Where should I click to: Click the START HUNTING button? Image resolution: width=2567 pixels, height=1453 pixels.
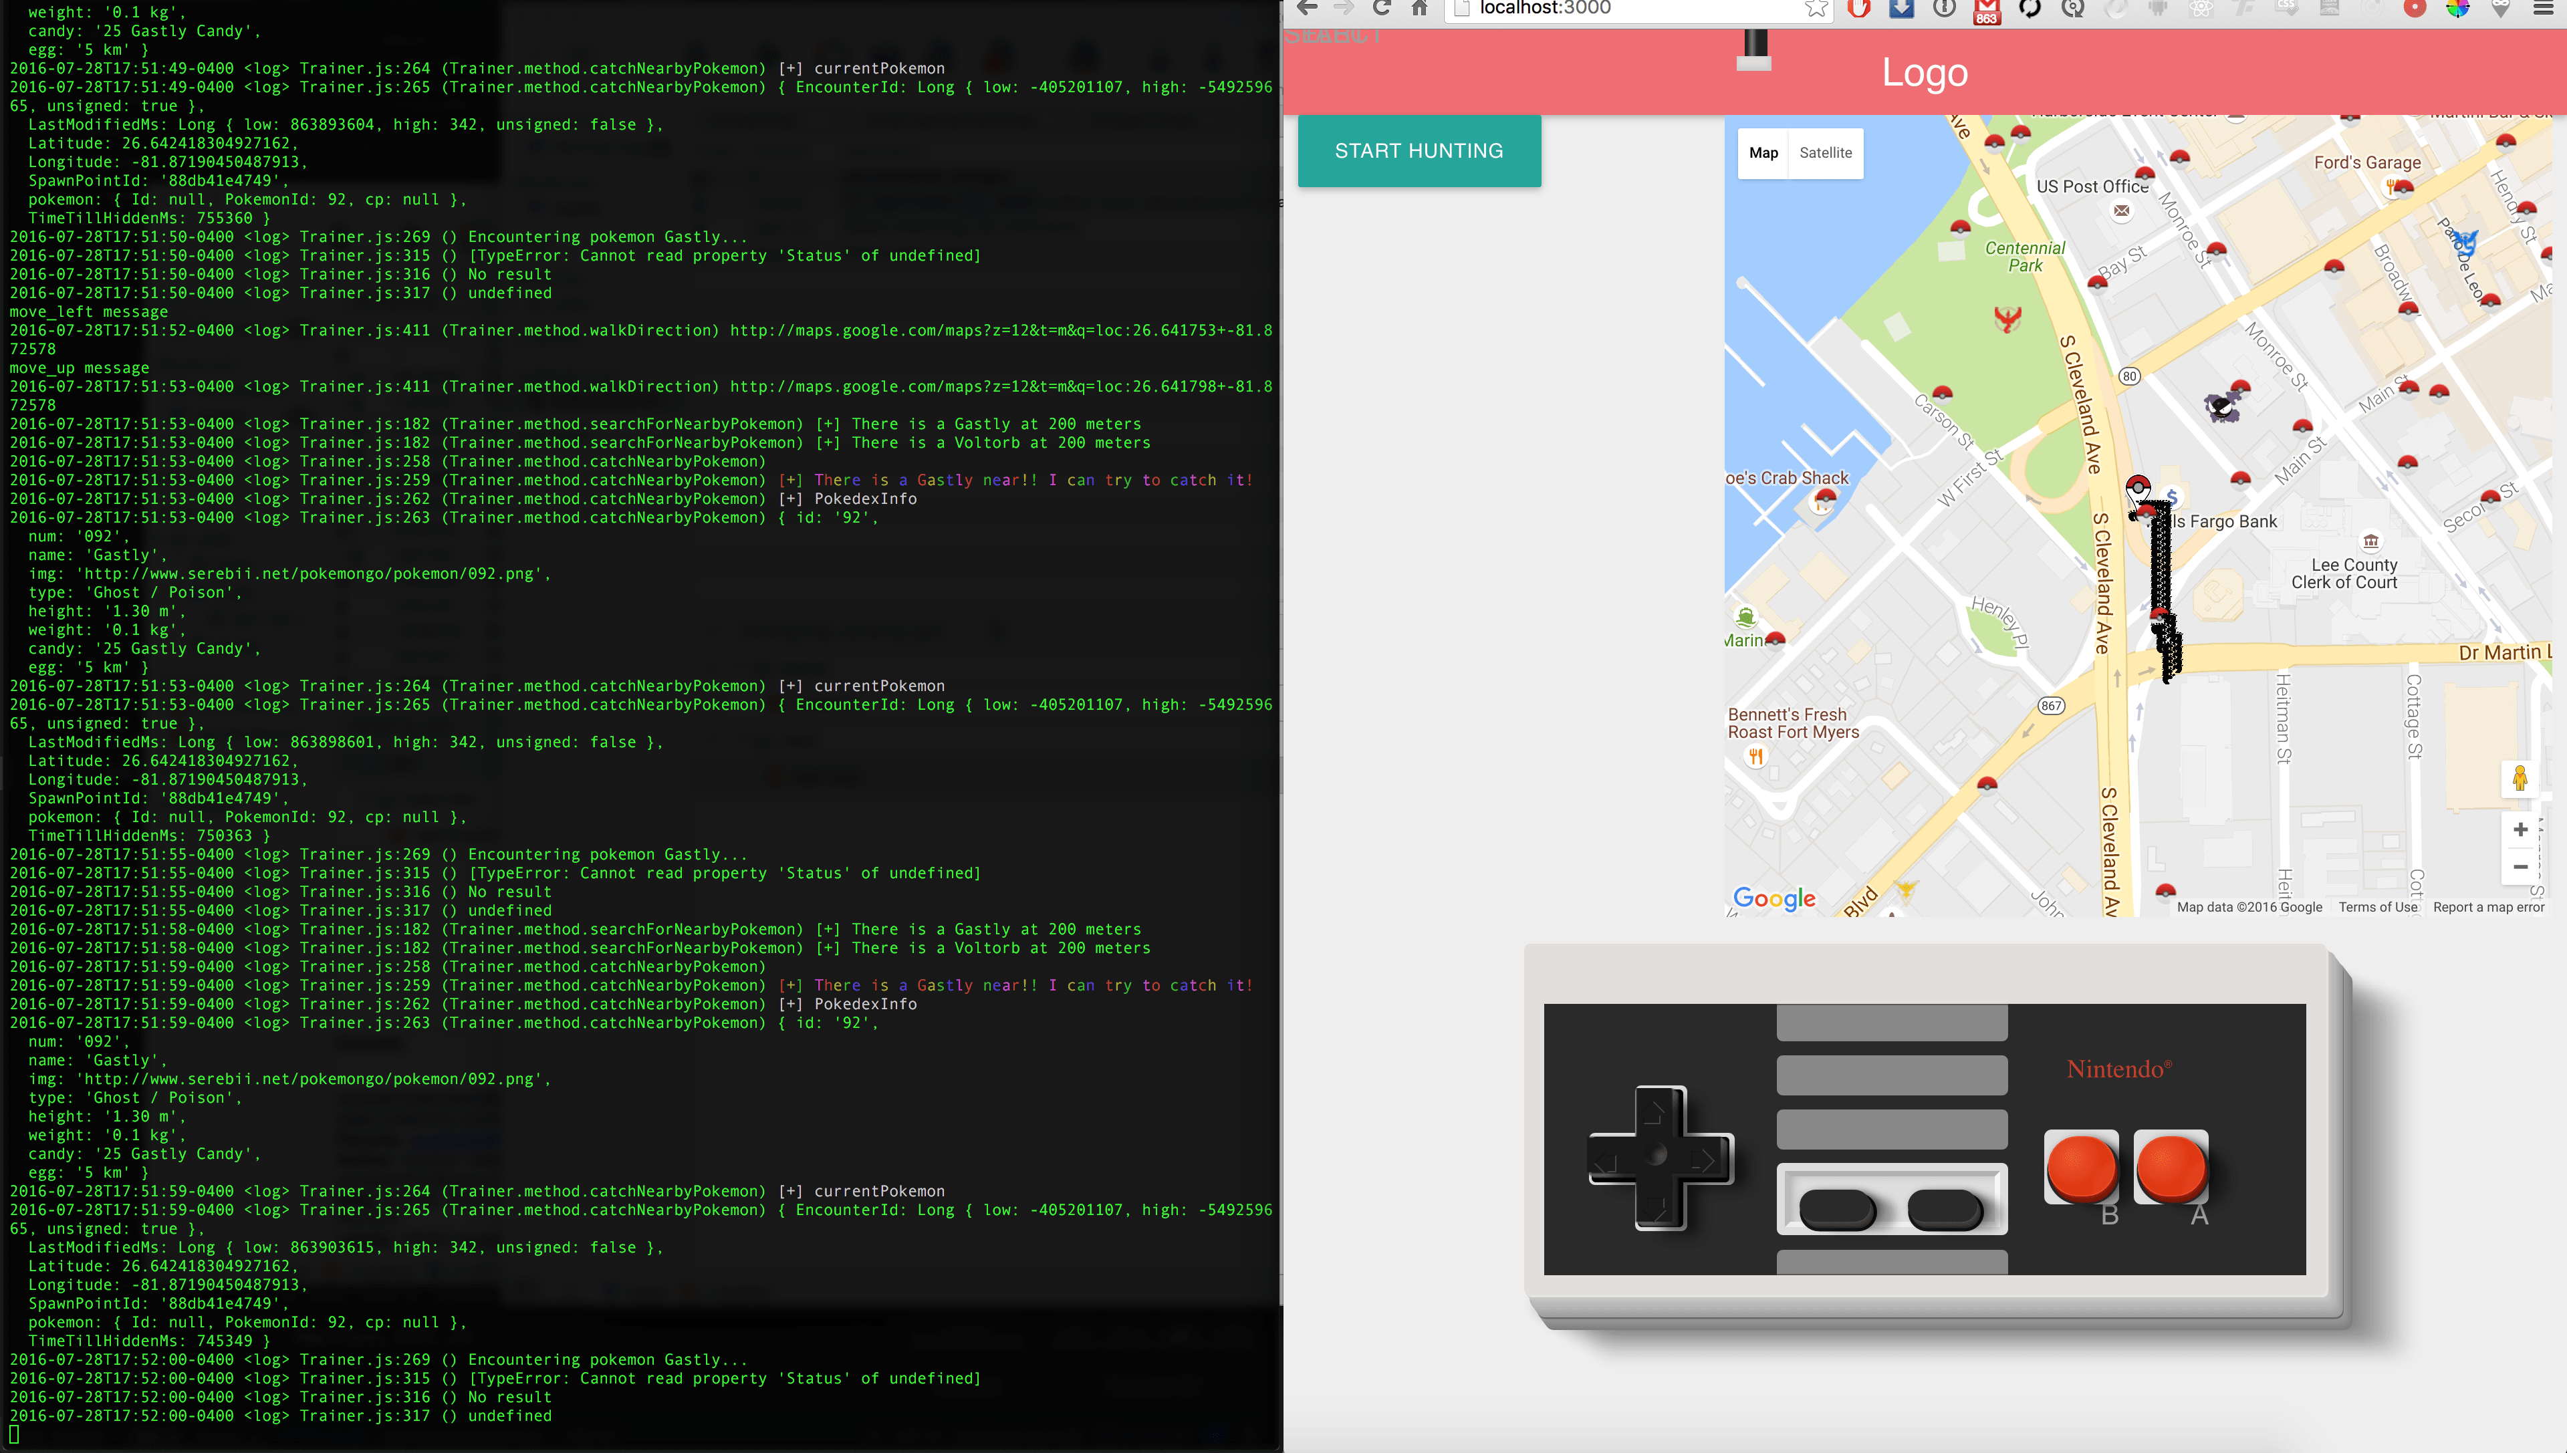click(x=1419, y=150)
